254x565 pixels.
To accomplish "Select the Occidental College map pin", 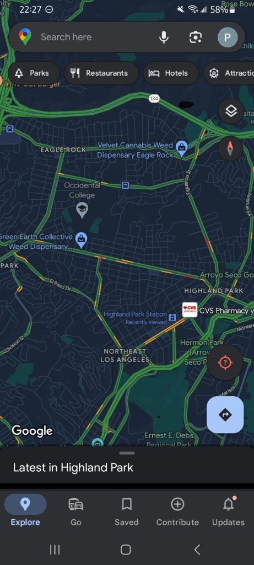I will tap(83, 210).
